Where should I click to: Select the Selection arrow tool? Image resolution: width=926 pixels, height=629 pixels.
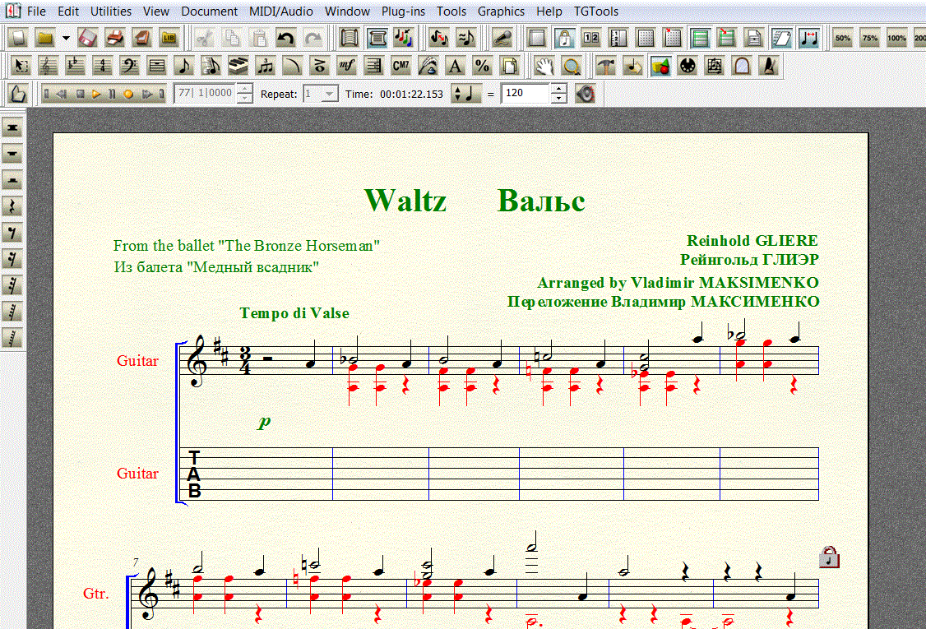pos(21,66)
